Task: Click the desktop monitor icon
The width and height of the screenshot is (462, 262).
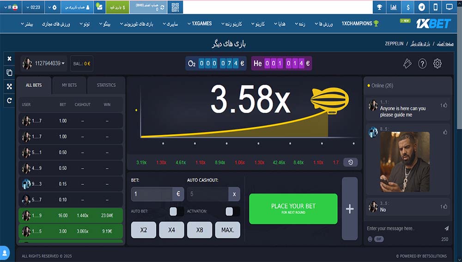Action: pos(450,7)
